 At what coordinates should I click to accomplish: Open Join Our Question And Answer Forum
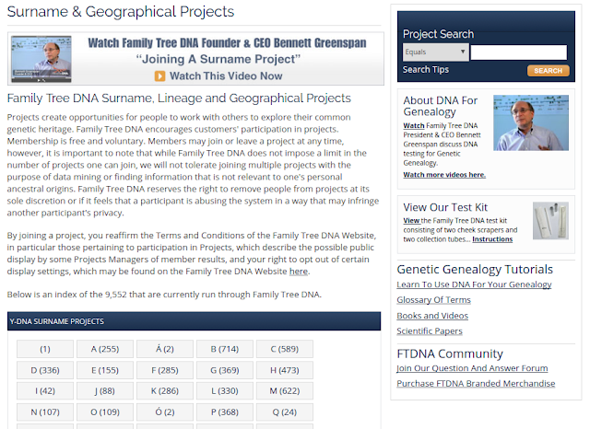(472, 368)
